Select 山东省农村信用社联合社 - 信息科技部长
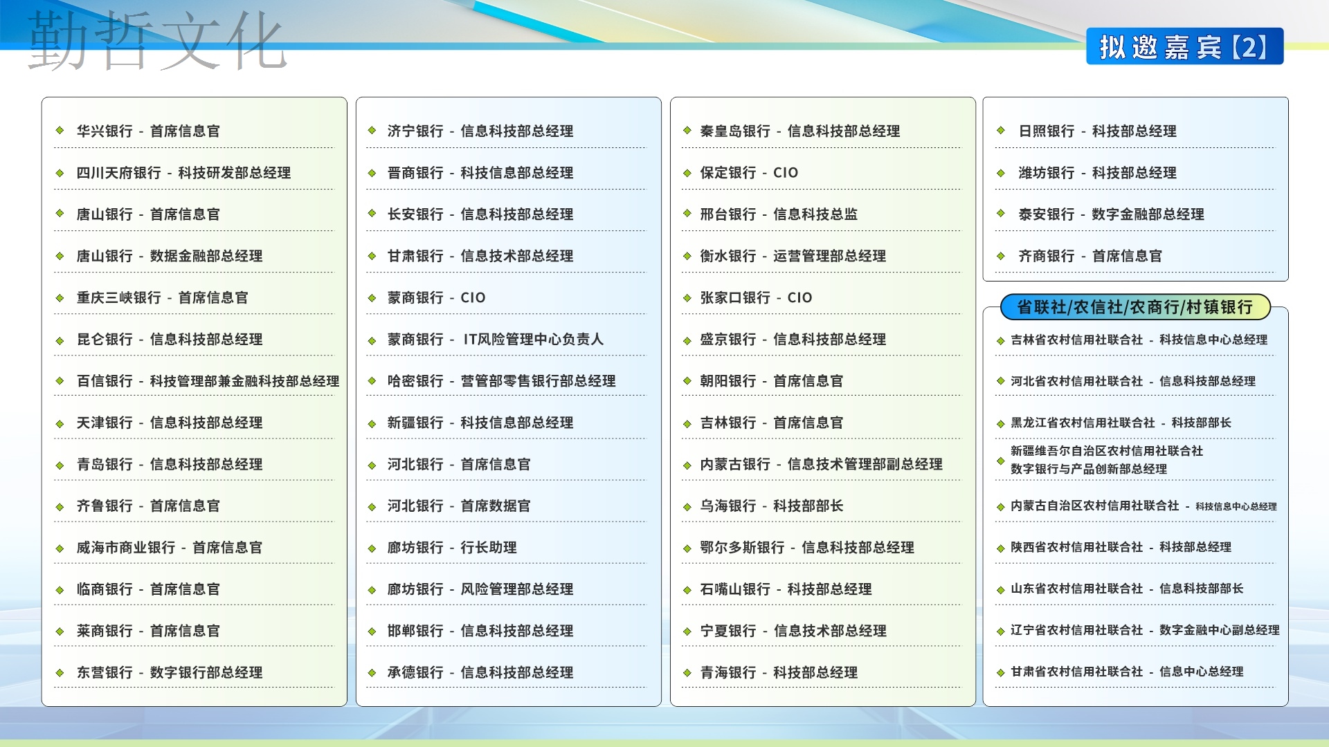The image size is (1329, 747). tap(1127, 589)
